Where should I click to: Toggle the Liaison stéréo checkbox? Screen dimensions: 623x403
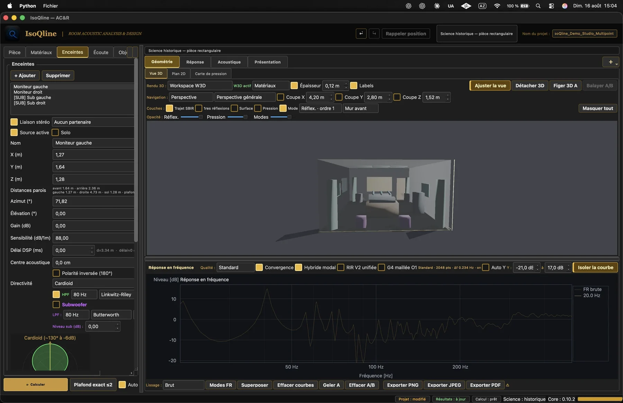pos(14,122)
